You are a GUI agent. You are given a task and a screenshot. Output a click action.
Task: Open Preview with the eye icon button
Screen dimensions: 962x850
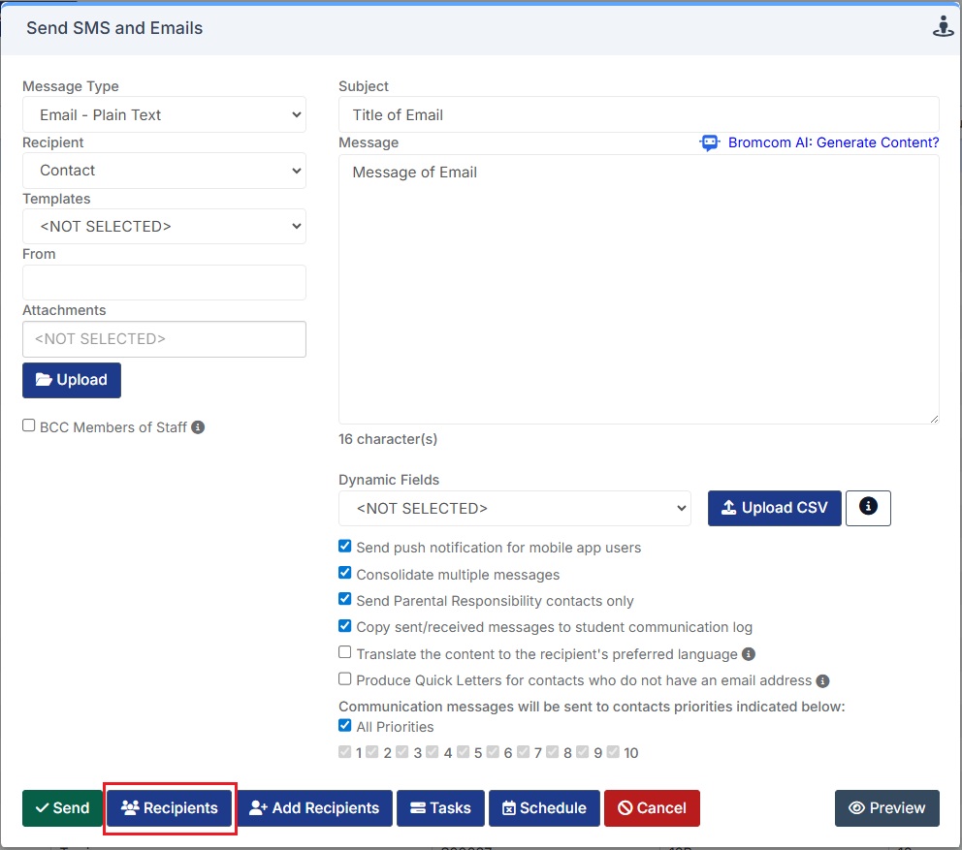click(x=886, y=808)
